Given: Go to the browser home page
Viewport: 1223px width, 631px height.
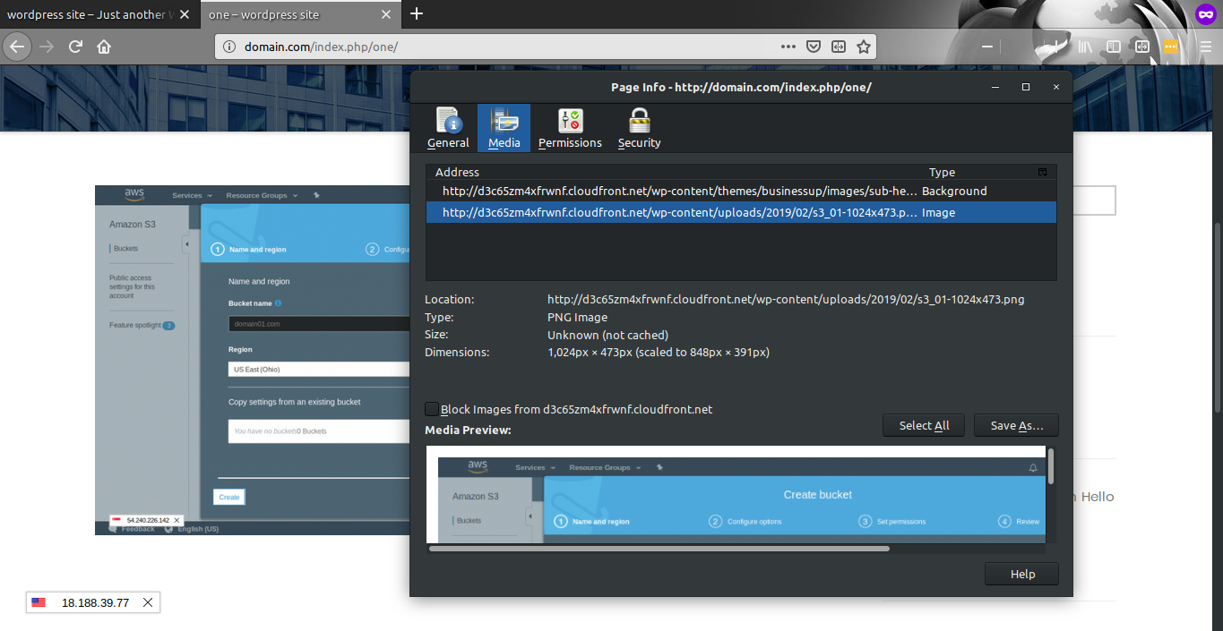Looking at the screenshot, I should pyautogui.click(x=104, y=47).
